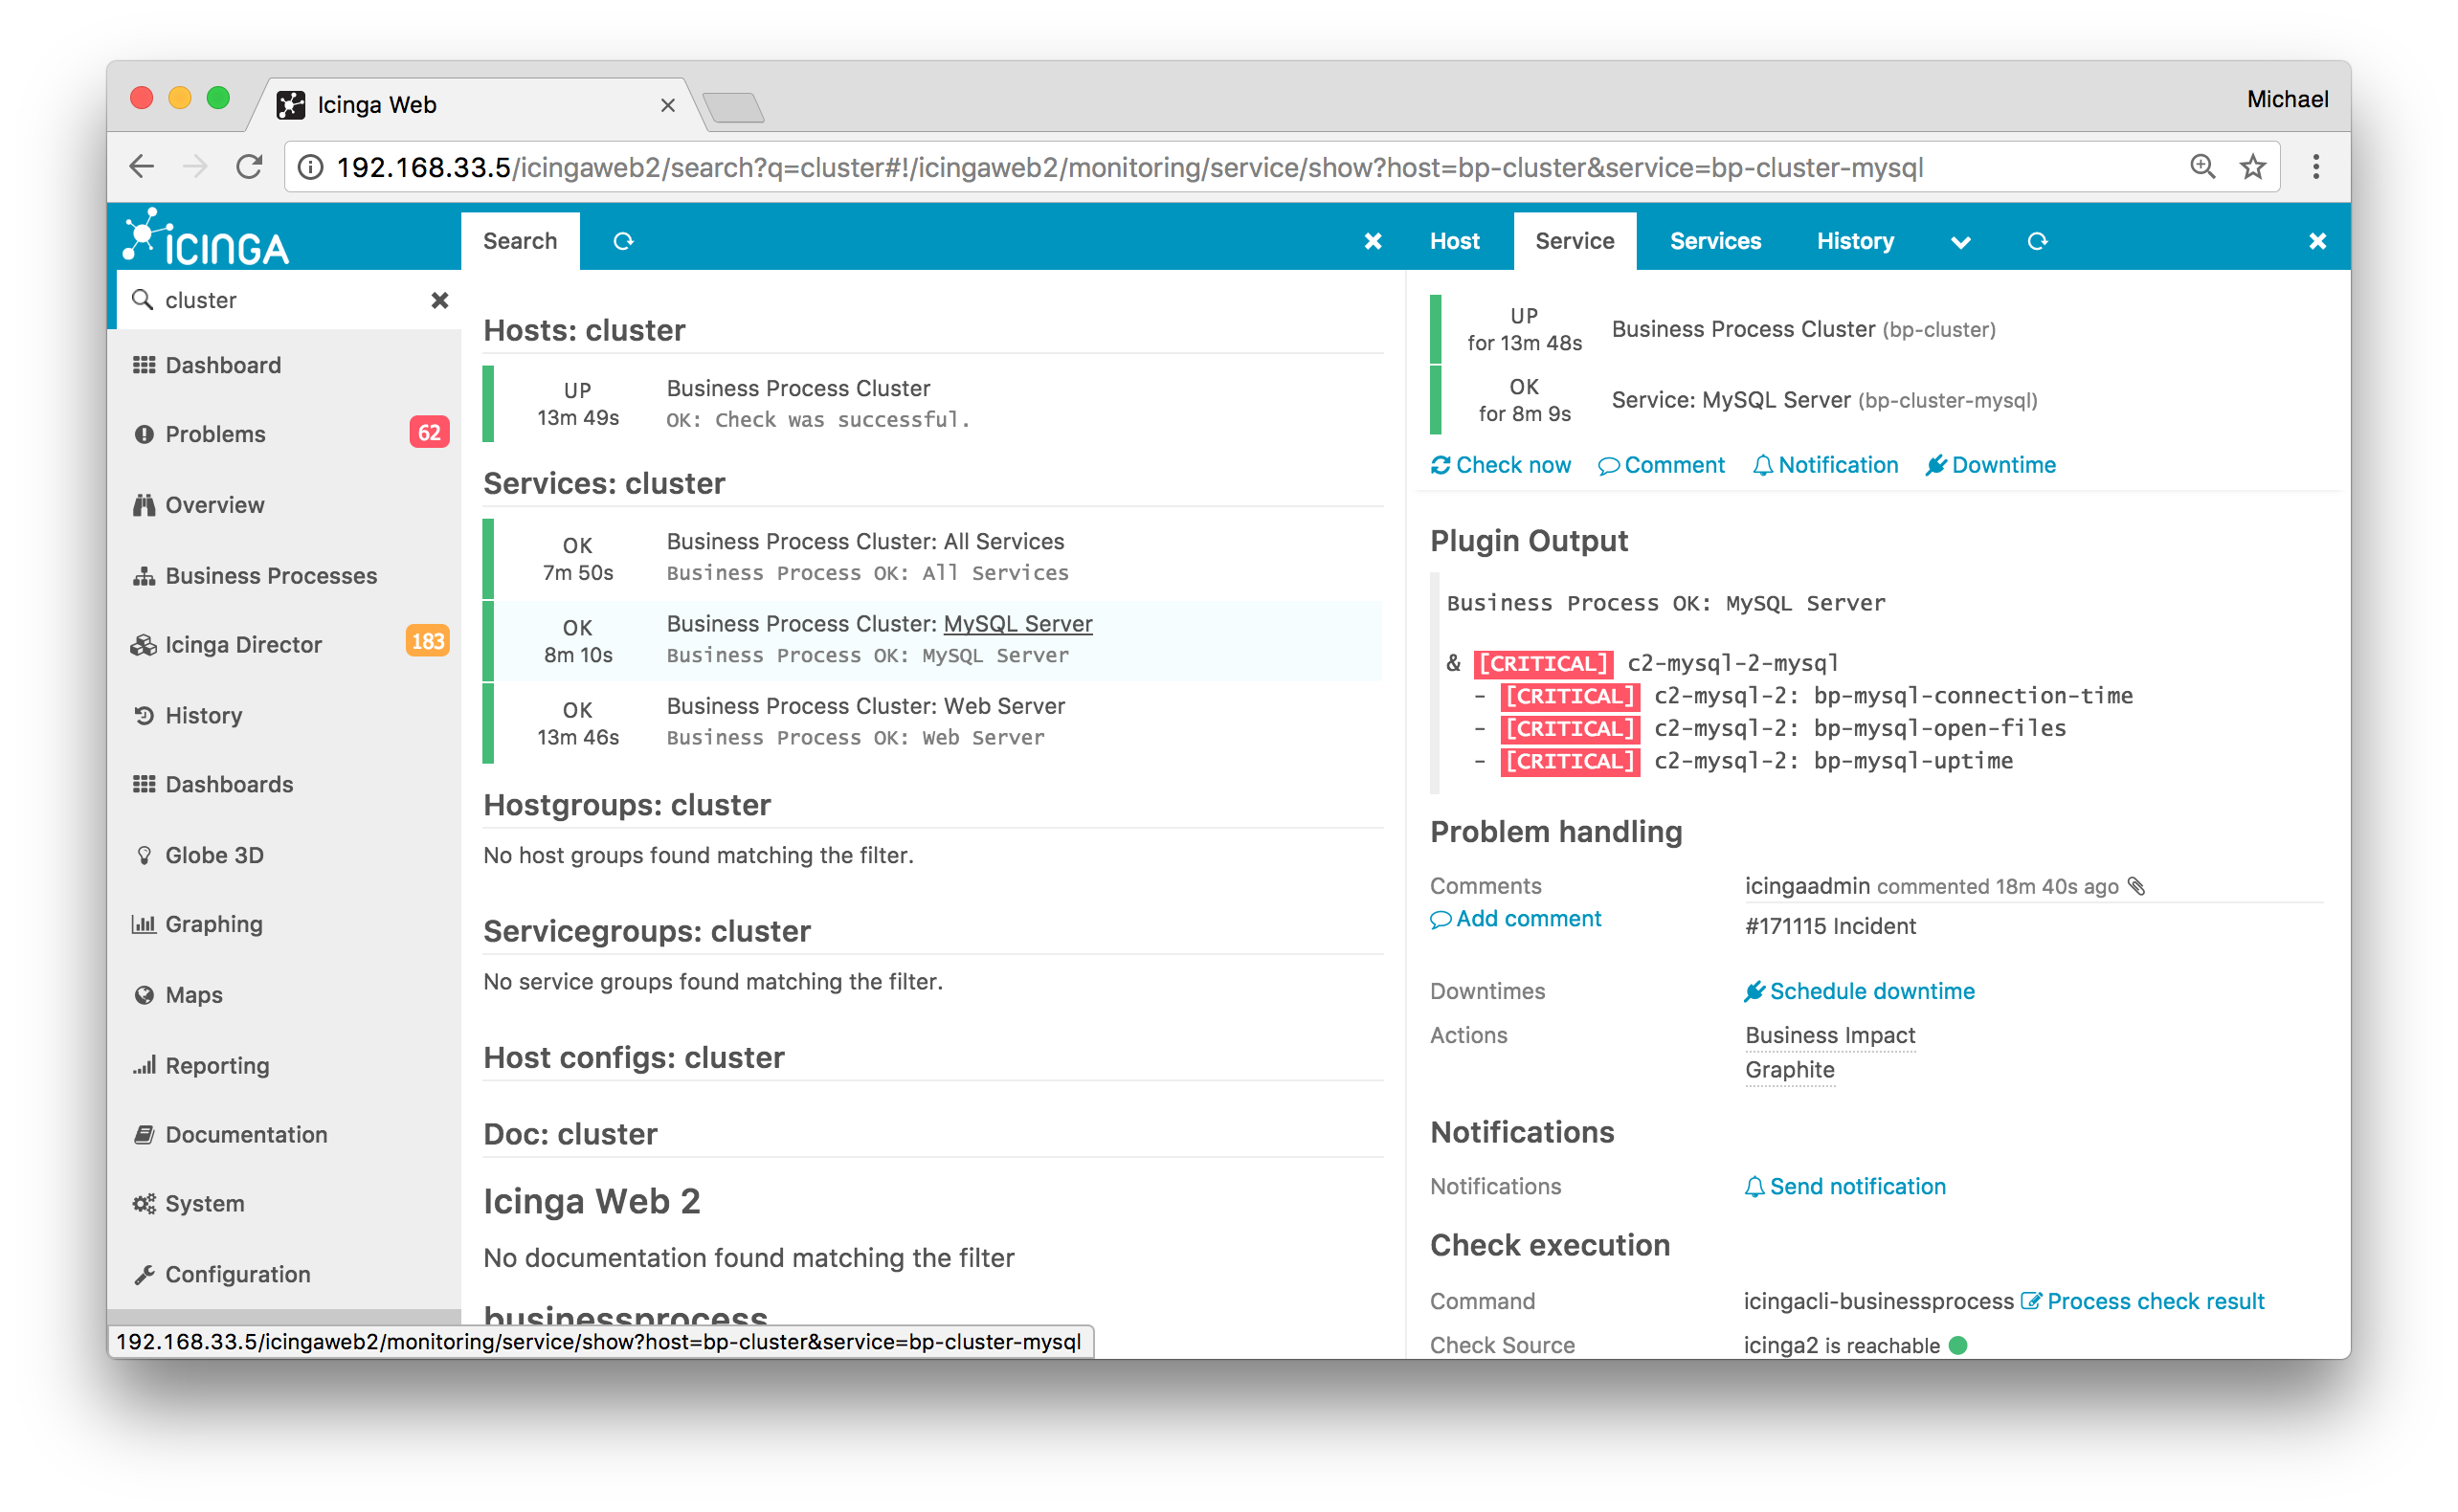2458x1512 pixels.
Task: Open Business Process Cluster (bp-cluster) in detail header
Action: pyautogui.click(x=1803, y=329)
